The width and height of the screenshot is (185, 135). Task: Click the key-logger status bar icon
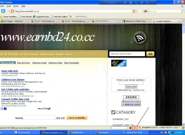coord(135,128)
